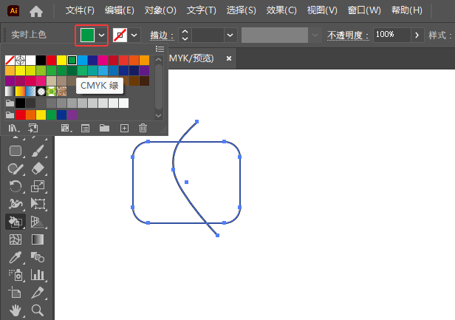Screen dimensions: 455x320
Task: Select the foliage pattern swatch
Action: click(52, 91)
